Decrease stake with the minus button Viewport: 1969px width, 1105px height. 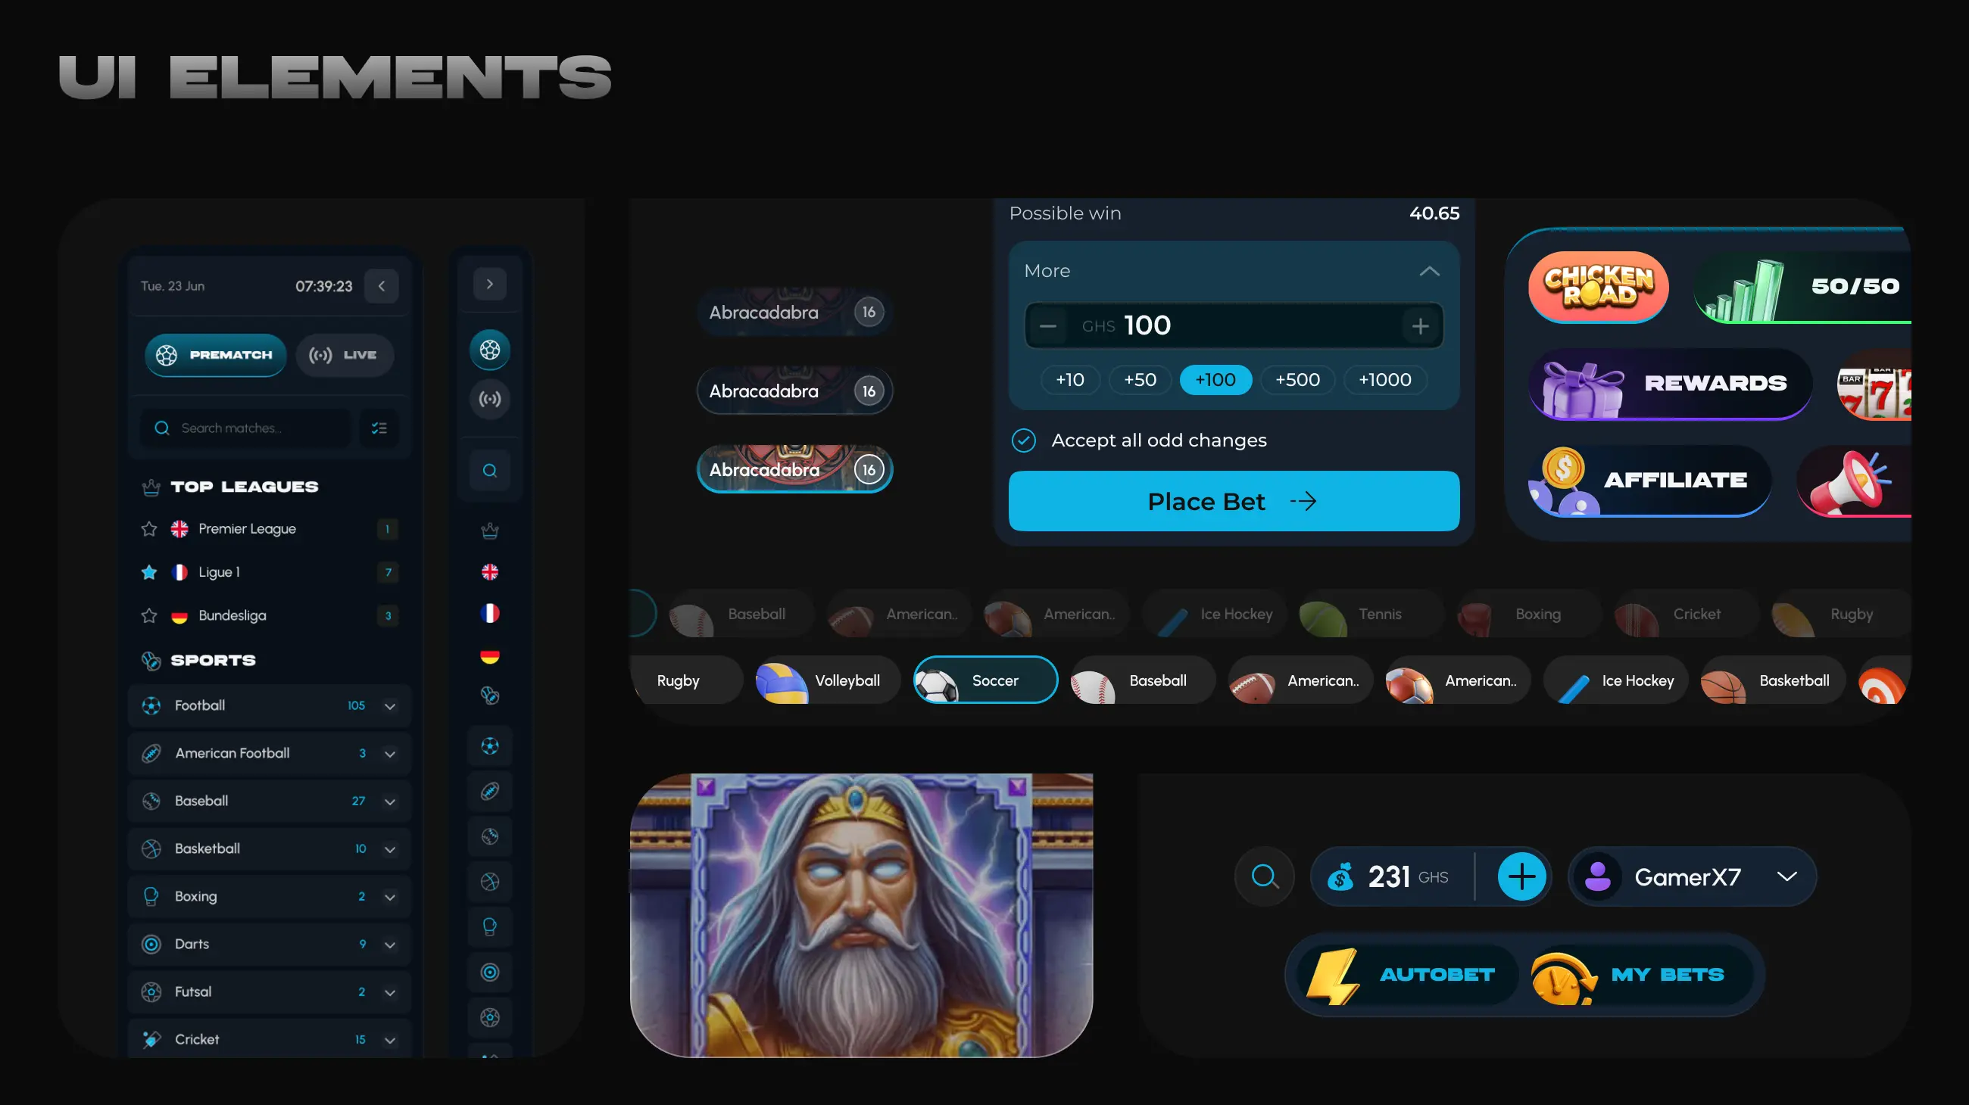(x=1048, y=326)
